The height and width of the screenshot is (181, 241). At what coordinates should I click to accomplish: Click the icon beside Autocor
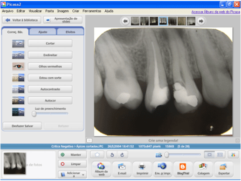(18, 101)
